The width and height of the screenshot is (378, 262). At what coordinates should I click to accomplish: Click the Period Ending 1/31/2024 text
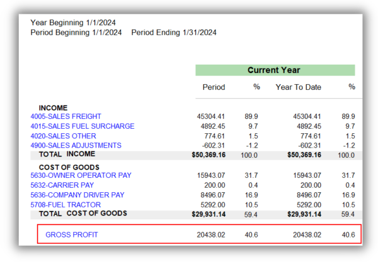click(x=174, y=33)
